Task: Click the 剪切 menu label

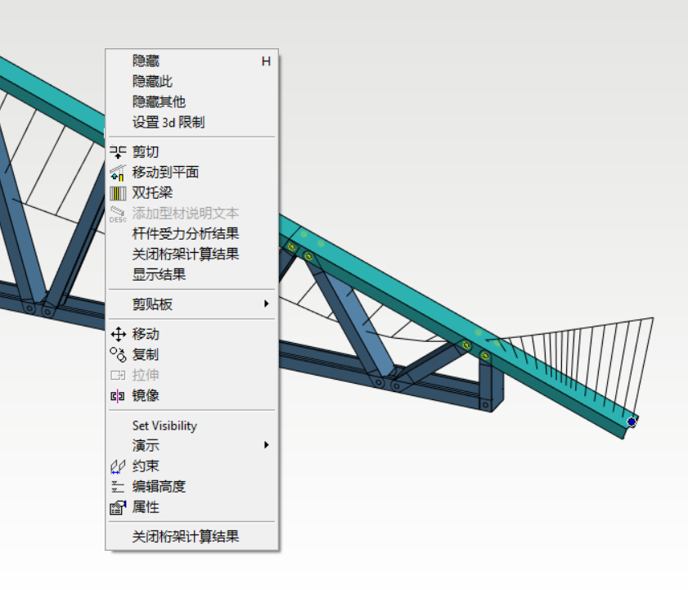Action: click(146, 152)
